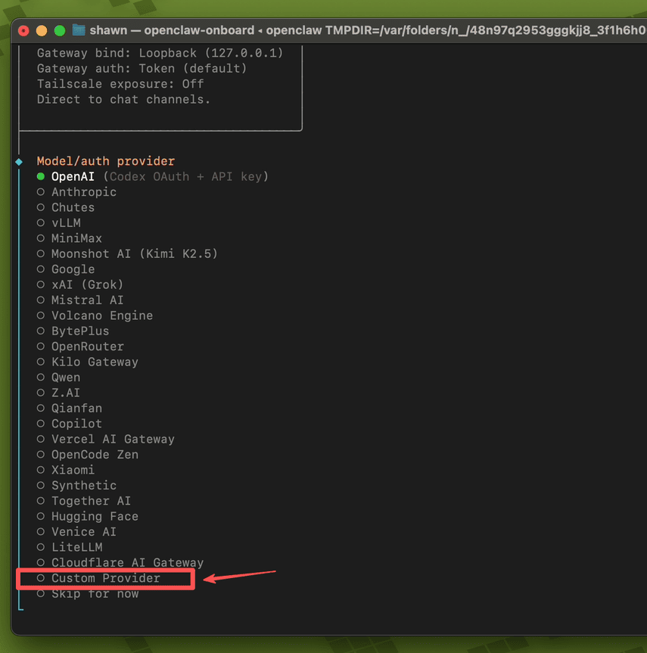Screen dimensions: 647x653
Task: Select Vercel AI Gateway entry
Action: 113,439
